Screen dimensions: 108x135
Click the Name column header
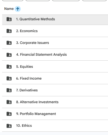[9, 9]
